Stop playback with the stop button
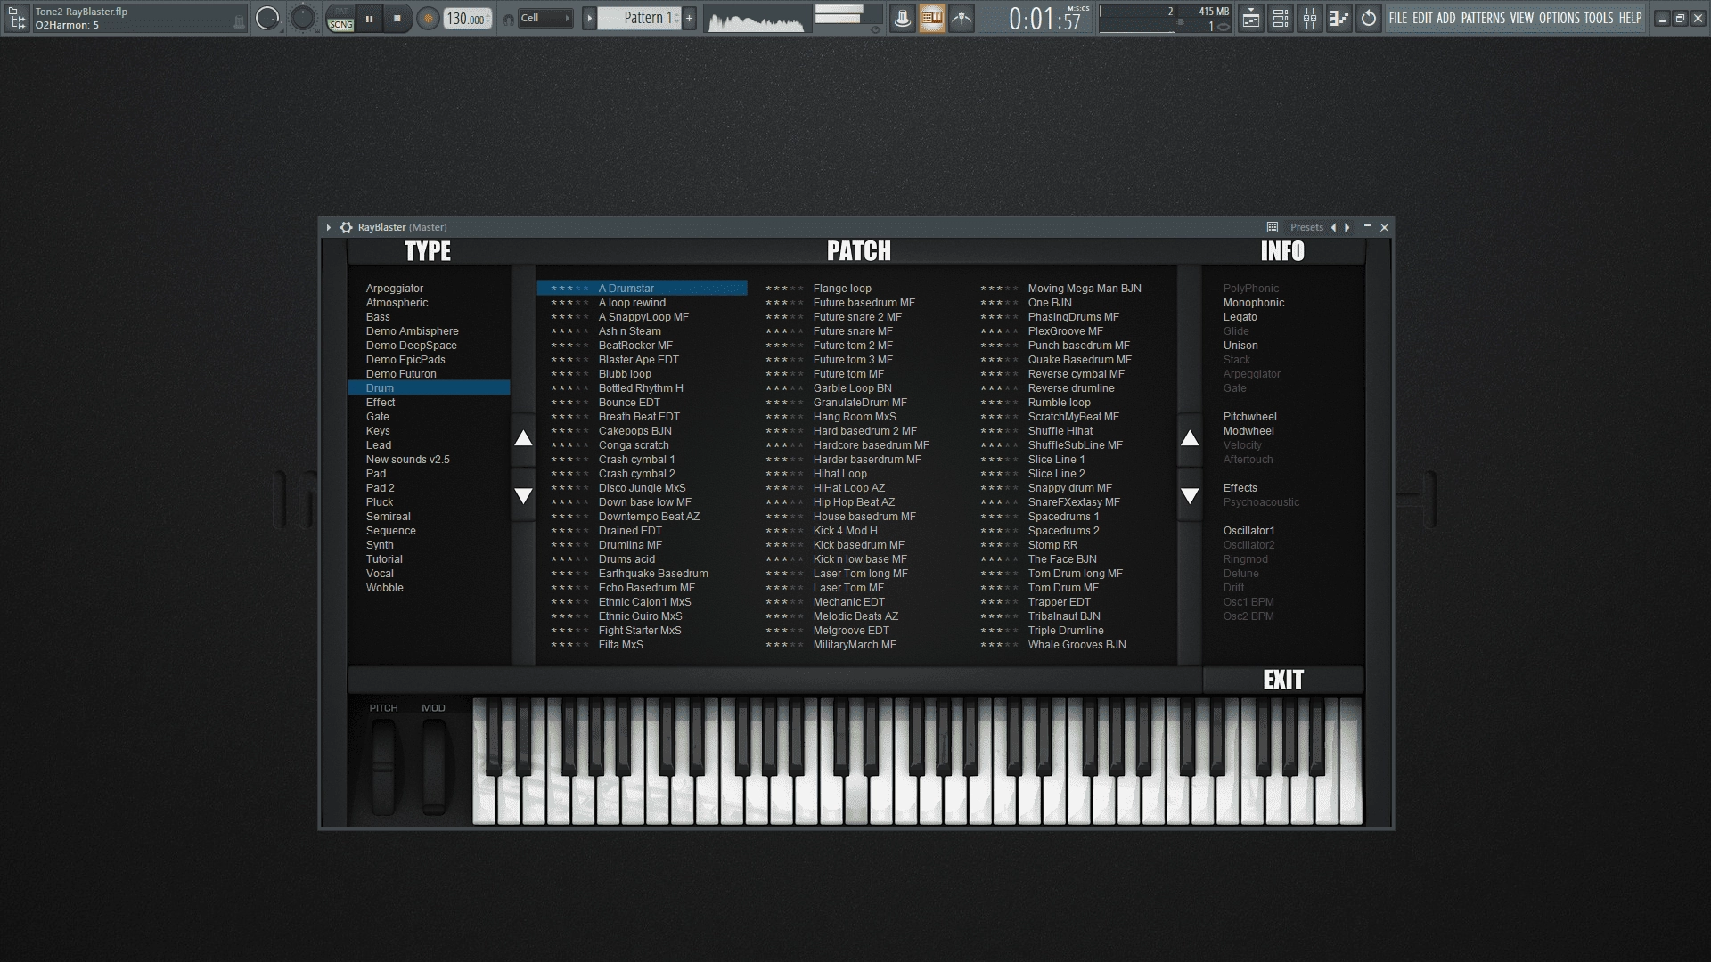Viewport: 1711px width, 962px height. click(397, 19)
